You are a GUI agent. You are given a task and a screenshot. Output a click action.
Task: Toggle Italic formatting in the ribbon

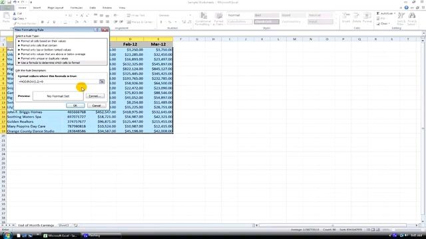[x=49, y=22]
